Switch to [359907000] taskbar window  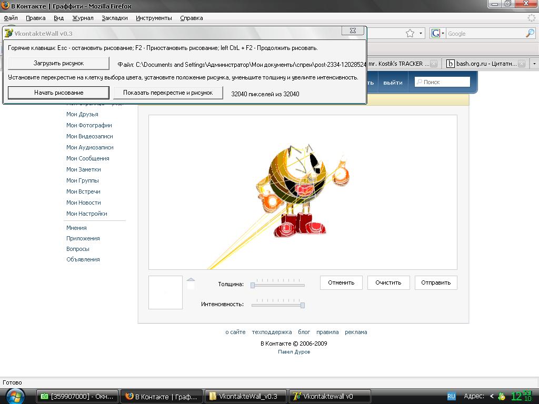pyautogui.click(x=77, y=396)
